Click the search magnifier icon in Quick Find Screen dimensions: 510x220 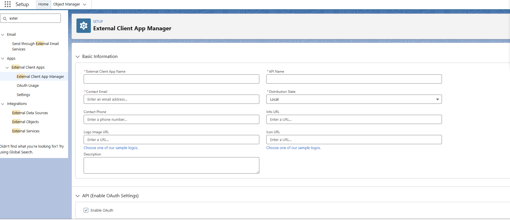(5, 18)
